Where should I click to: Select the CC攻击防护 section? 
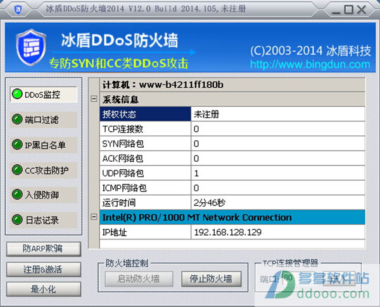pos(44,170)
